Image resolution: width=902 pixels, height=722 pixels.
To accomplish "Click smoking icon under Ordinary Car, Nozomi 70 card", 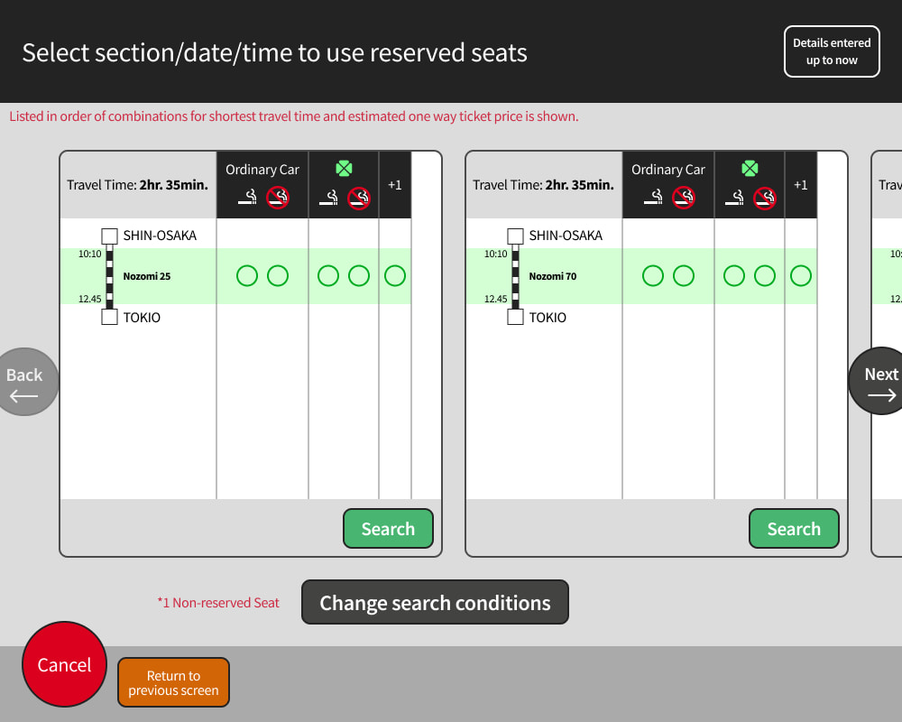I will click(653, 198).
